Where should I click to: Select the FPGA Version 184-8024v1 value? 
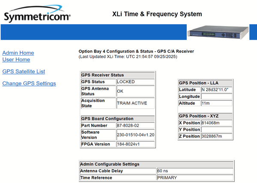pyautogui.click(x=135, y=144)
